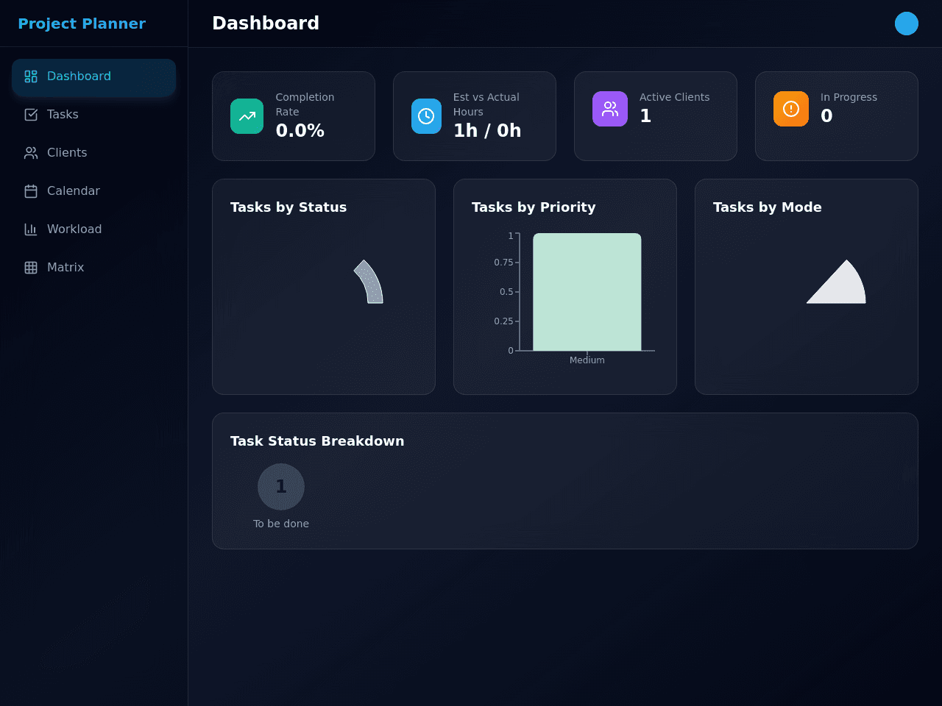
Task: Click the Tasks by Status heading
Action: coord(288,207)
